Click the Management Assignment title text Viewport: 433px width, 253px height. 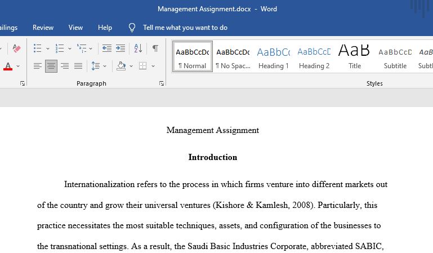coord(213,130)
